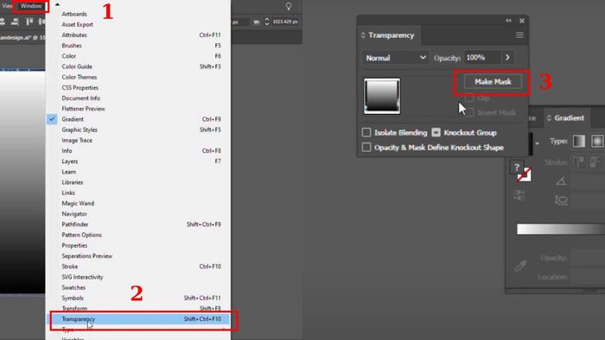
Task: Select Asset Export menu item
Action: tap(139, 24)
